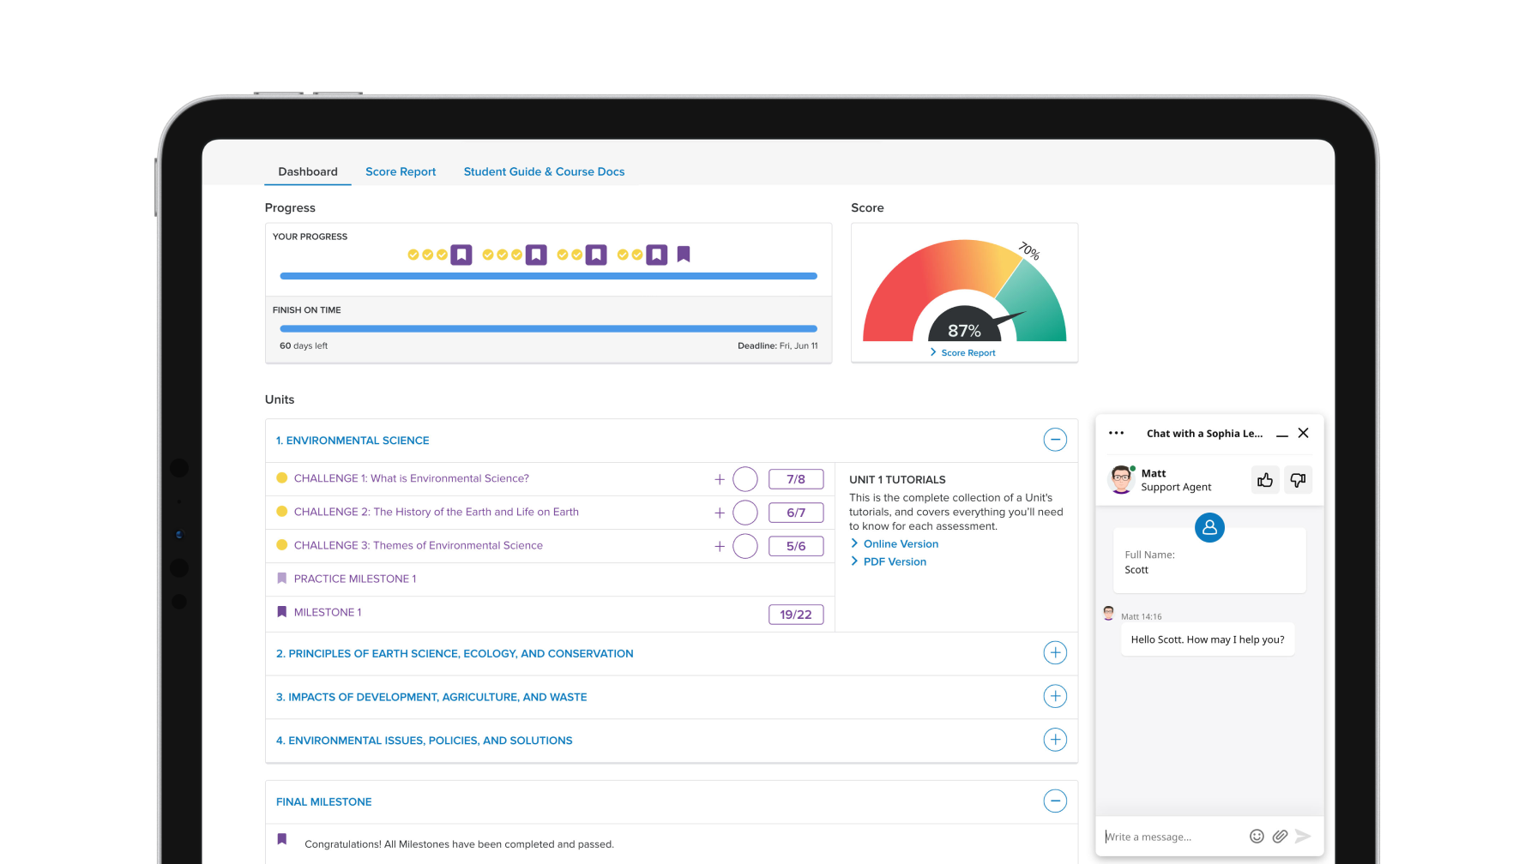This screenshot has width=1537, height=864.
Task: Close the Sophia chat window
Action: (x=1304, y=433)
